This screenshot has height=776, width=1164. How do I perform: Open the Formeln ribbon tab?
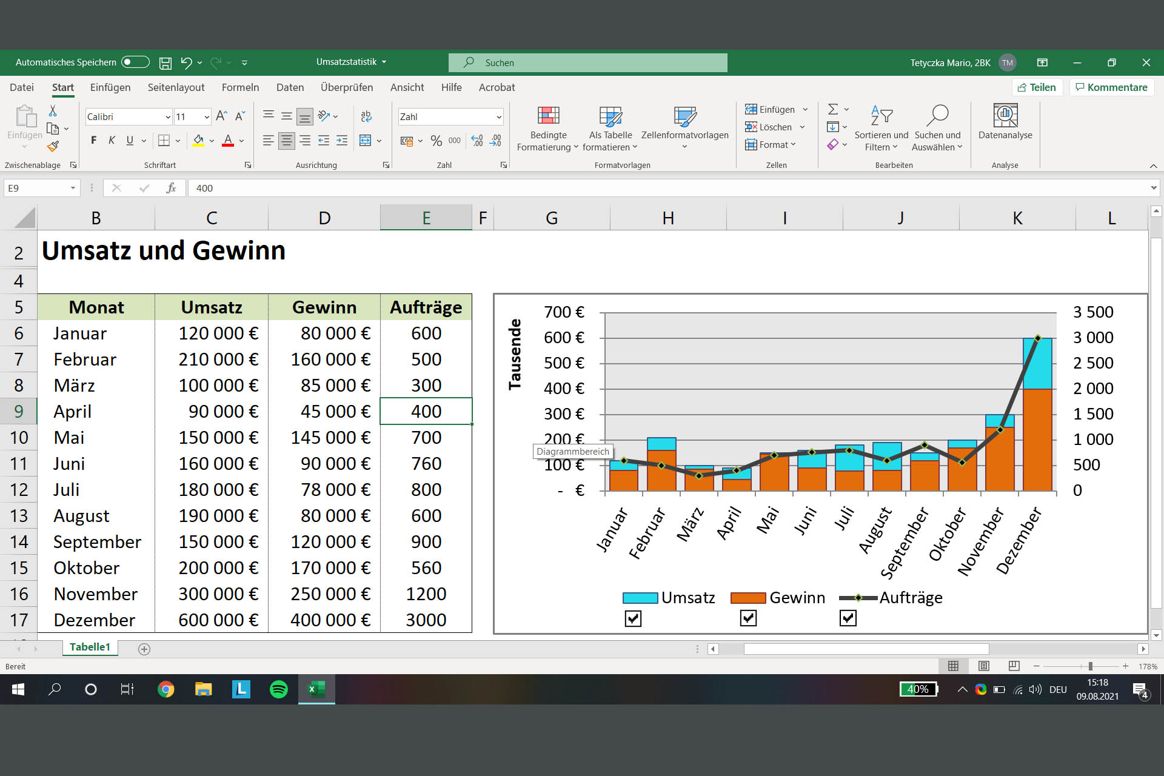point(240,87)
